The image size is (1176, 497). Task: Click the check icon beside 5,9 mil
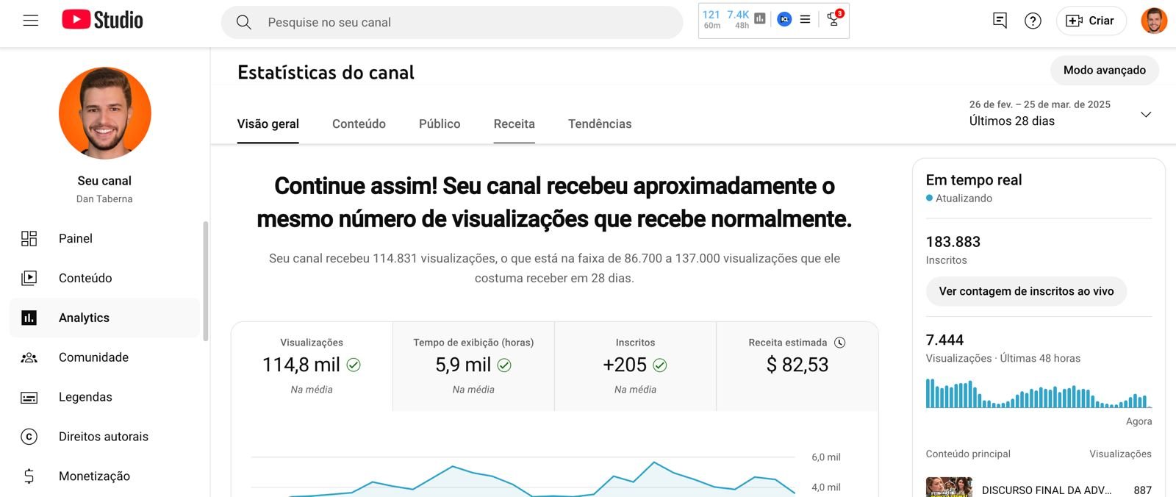[504, 365]
